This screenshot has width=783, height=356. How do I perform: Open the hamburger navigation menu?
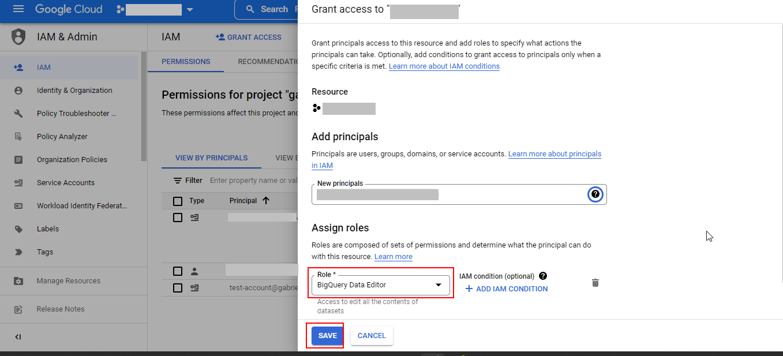18,9
